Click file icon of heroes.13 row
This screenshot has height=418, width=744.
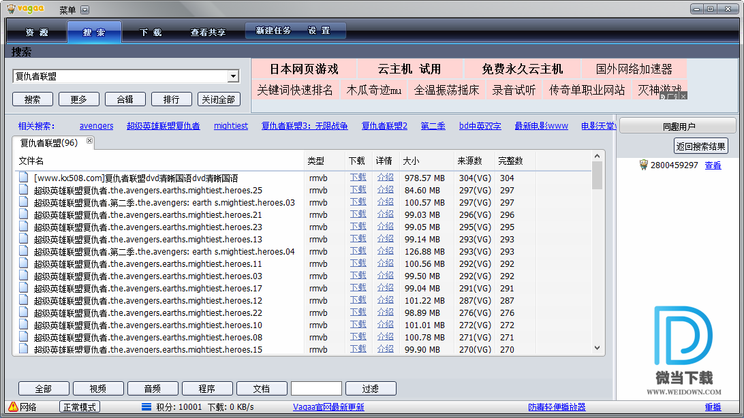(x=23, y=239)
